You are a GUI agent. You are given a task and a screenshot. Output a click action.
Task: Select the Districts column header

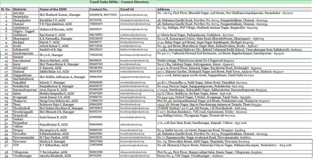pyautogui.click(x=26, y=9)
